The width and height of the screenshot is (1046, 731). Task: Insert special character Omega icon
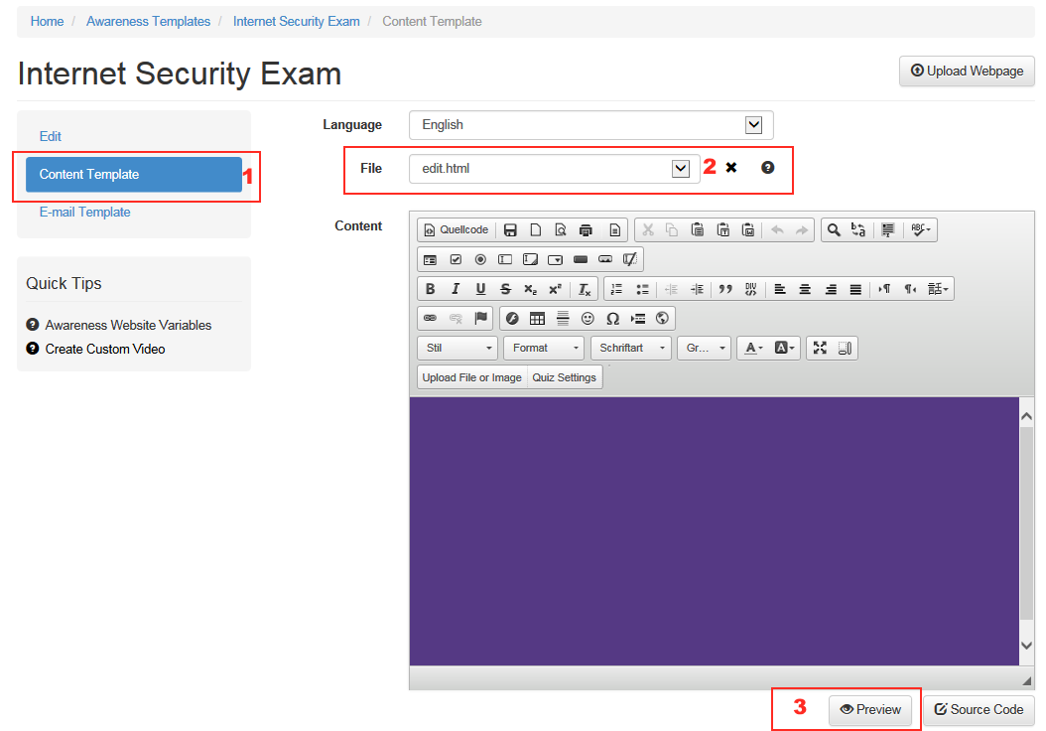612,319
